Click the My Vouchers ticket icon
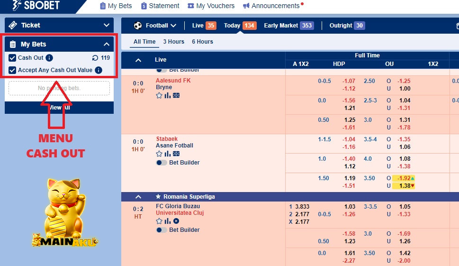Image resolution: width=459 pixels, height=266 pixels. pyautogui.click(x=190, y=6)
